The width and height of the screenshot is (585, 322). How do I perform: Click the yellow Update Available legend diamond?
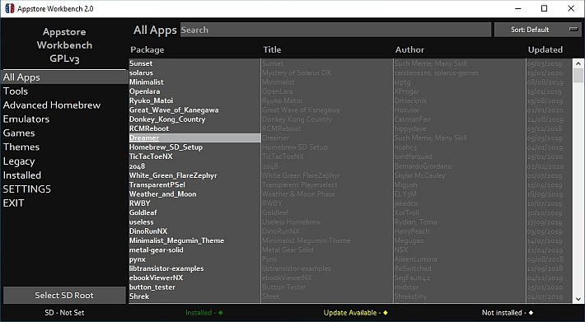coord(386,313)
